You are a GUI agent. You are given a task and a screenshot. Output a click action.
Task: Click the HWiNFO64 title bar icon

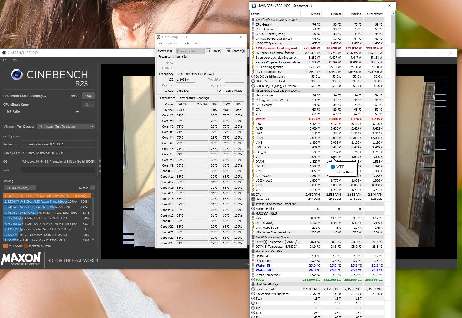[x=254, y=6]
